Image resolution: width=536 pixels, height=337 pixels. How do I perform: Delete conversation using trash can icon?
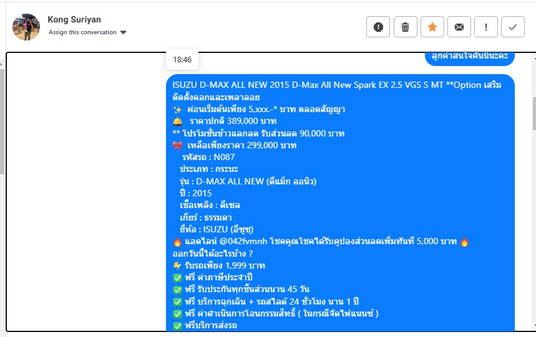(x=405, y=27)
